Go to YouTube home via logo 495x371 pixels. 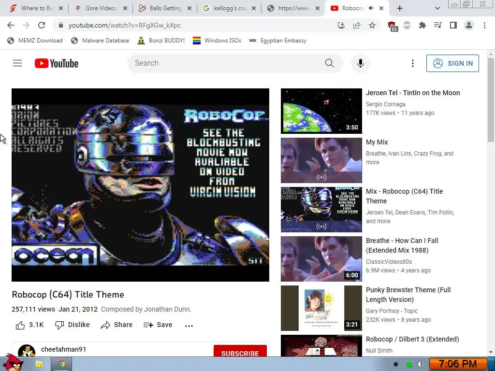pos(57,63)
